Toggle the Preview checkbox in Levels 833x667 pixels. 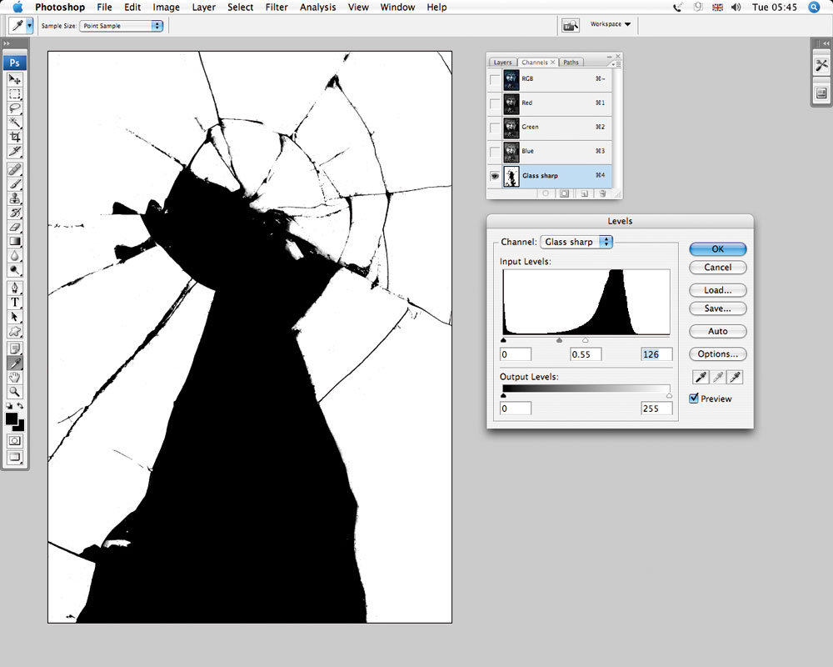tap(695, 399)
